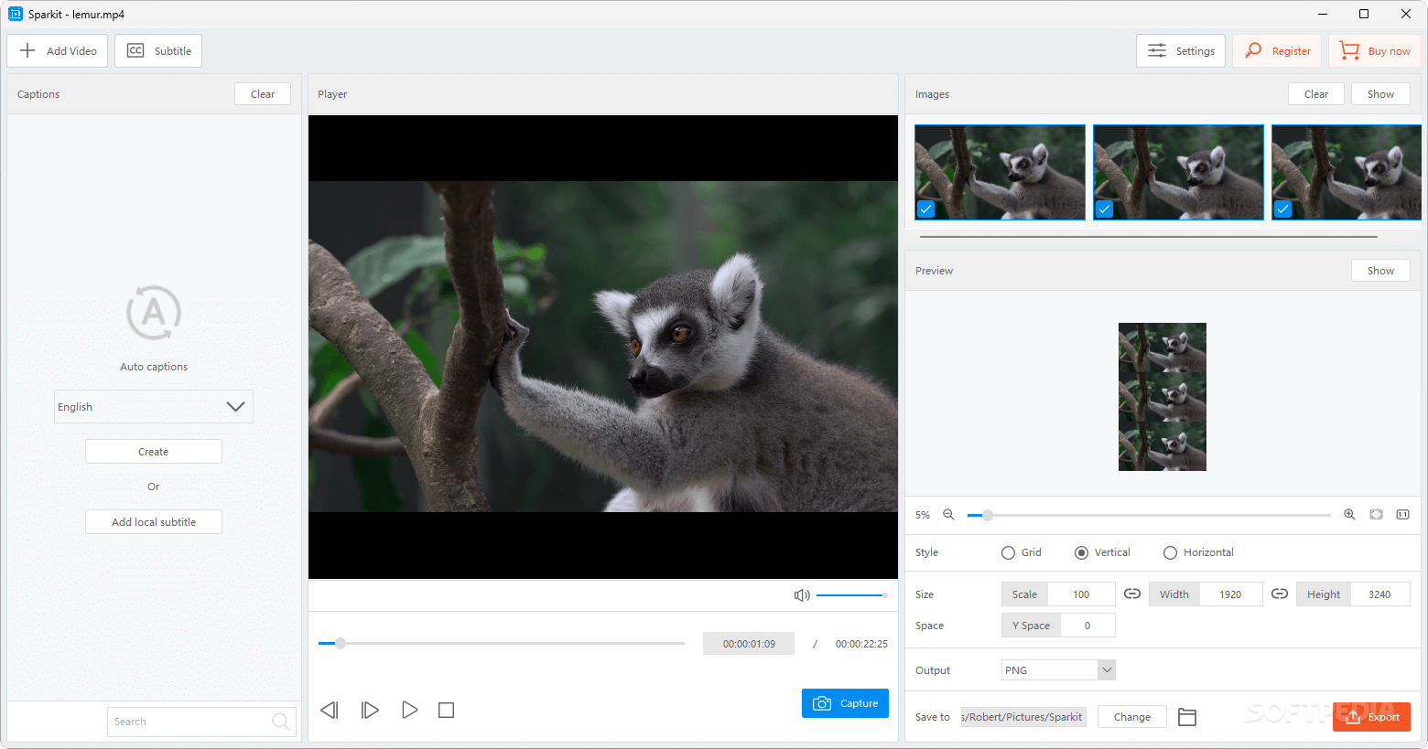Export the stitched image
1428x749 pixels.
(1371, 717)
